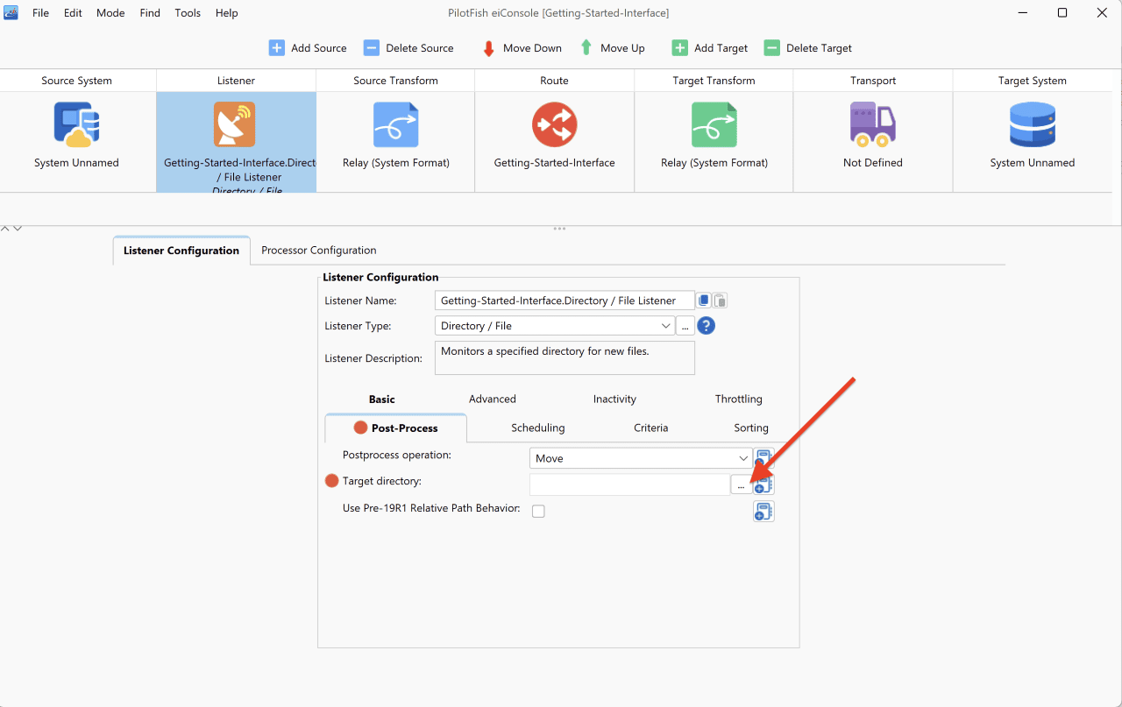
Task: Select the Basic tab
Action: (x=381, y=399)
